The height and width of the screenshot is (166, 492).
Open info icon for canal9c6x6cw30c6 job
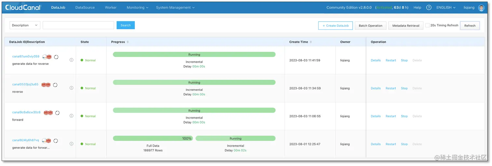71,116
